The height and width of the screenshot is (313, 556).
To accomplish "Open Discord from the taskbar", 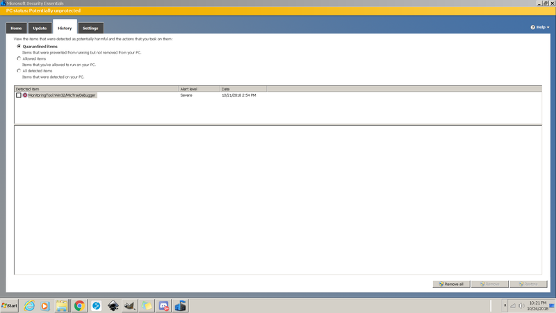I will click(163, 305).
